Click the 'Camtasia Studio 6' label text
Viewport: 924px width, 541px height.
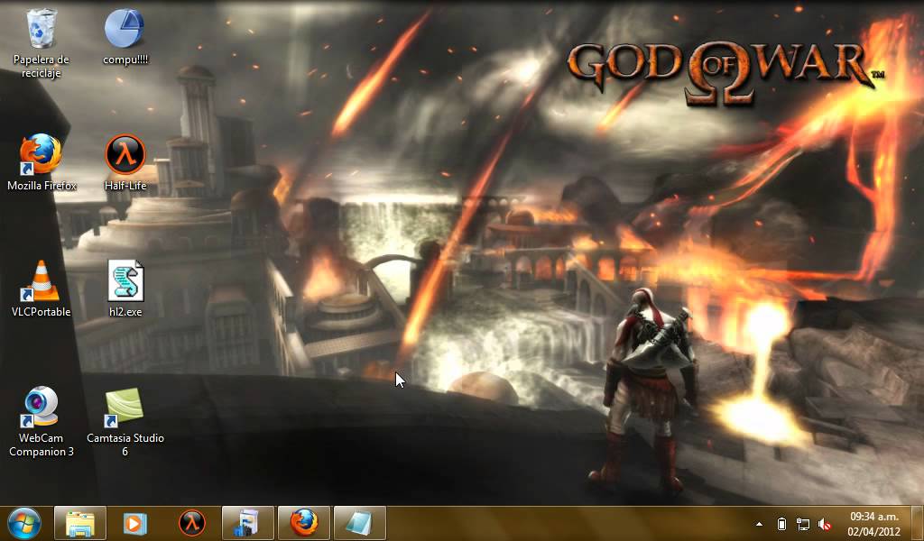tap(125, 445)
